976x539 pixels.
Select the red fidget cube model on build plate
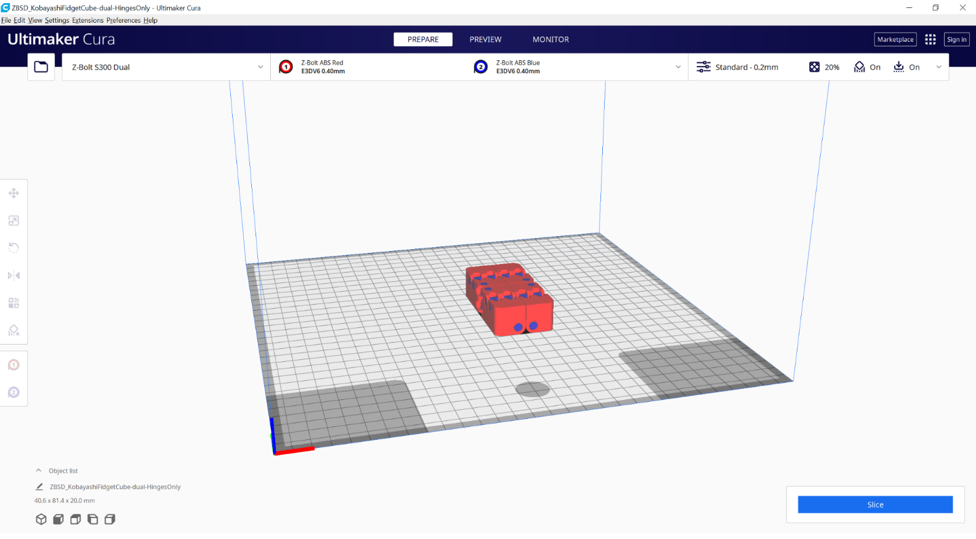[510, 300]
